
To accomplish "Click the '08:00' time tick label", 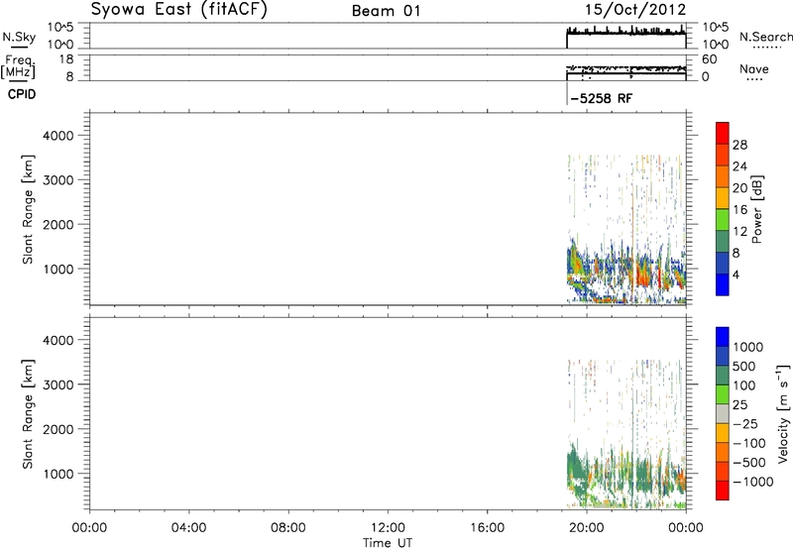I will pyautogui.click(x=287, y=528).
